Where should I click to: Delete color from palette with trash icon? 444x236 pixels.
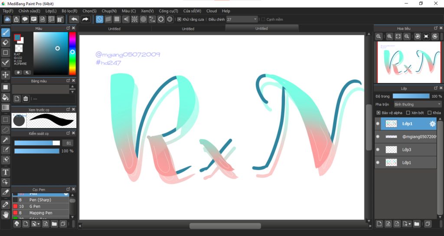click(26, 99)
